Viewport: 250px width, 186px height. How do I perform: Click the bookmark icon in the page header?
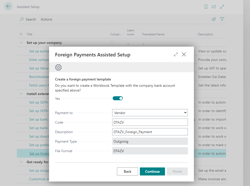(206, 7)
